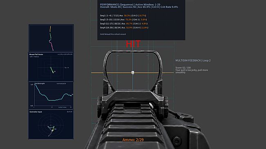Select the Seq4 accuracy row

[x=124, y=28]
